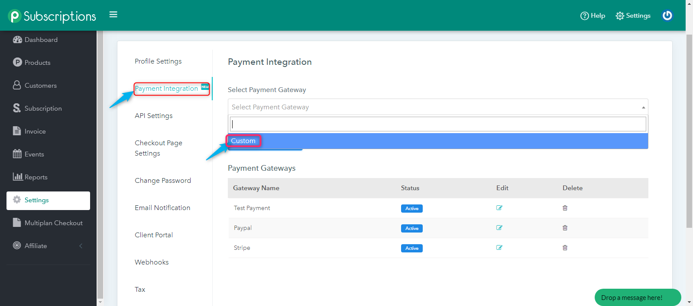Click the Products sidebar icon

click(x=17, y=62)
